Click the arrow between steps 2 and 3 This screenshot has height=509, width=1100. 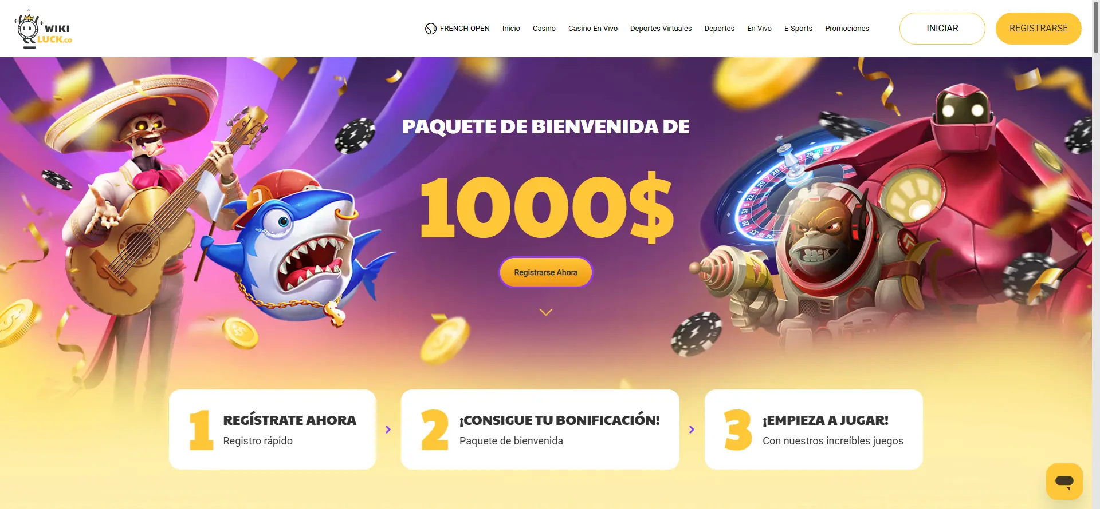click(692, 430)
